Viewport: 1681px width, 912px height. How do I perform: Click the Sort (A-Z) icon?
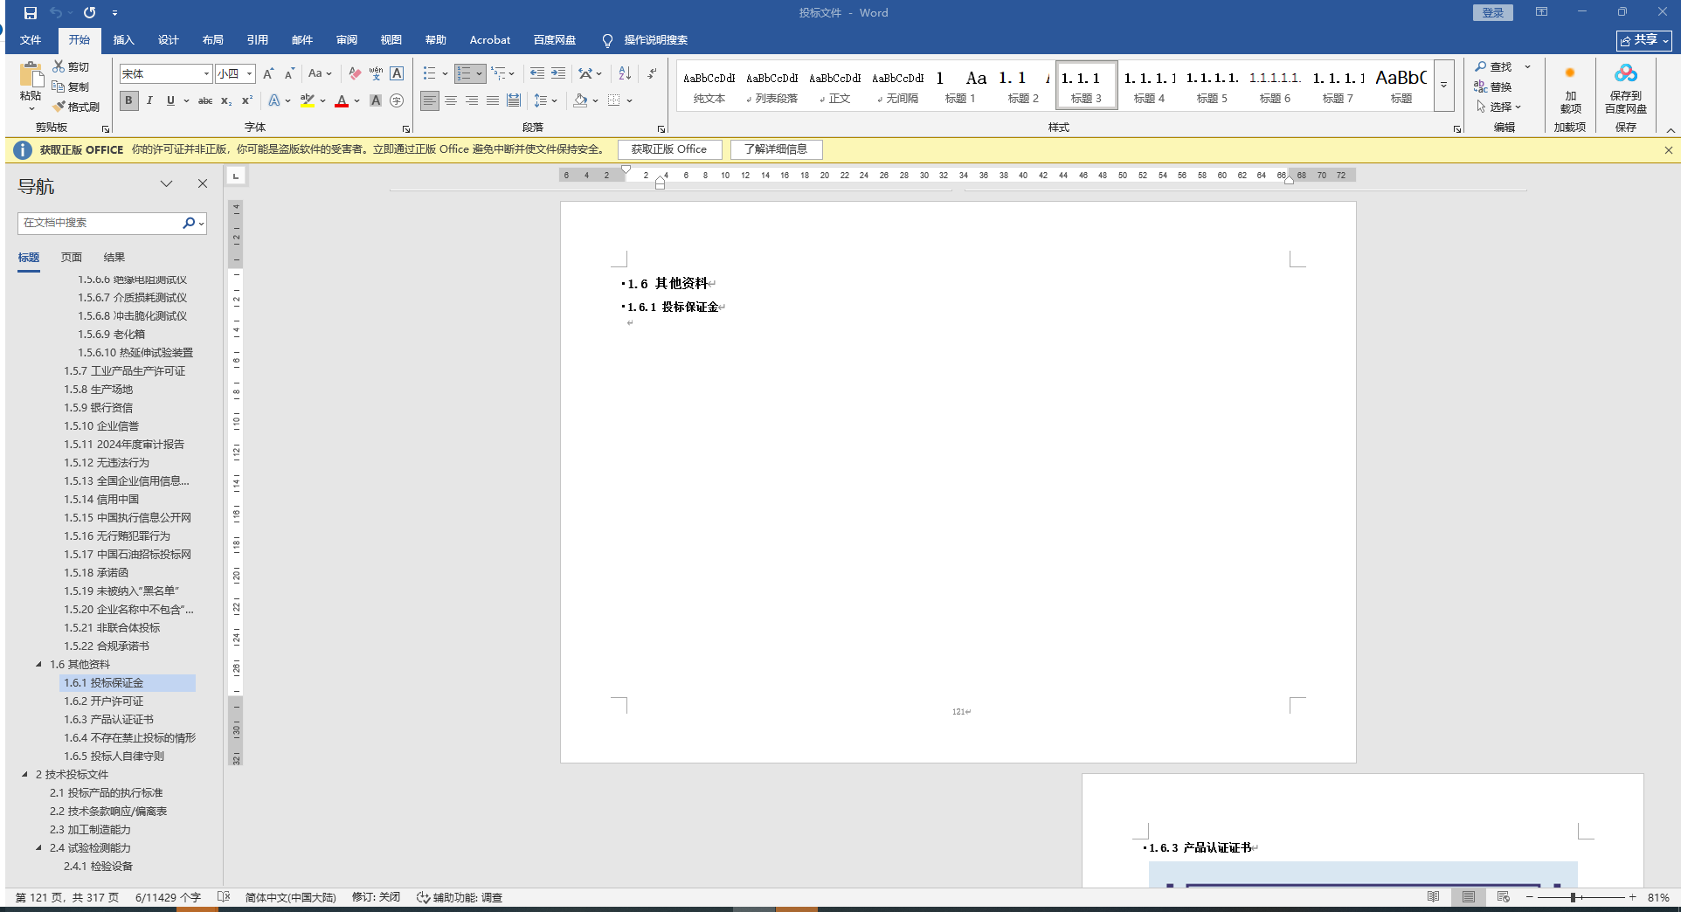click(625, 73)
